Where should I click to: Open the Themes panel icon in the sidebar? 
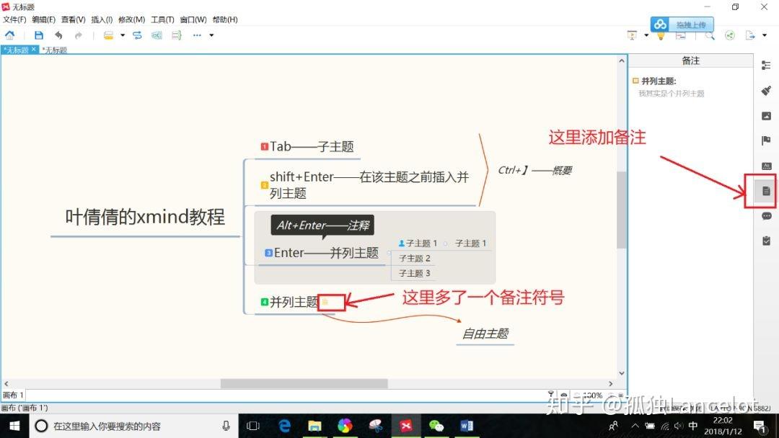[766, 166]
